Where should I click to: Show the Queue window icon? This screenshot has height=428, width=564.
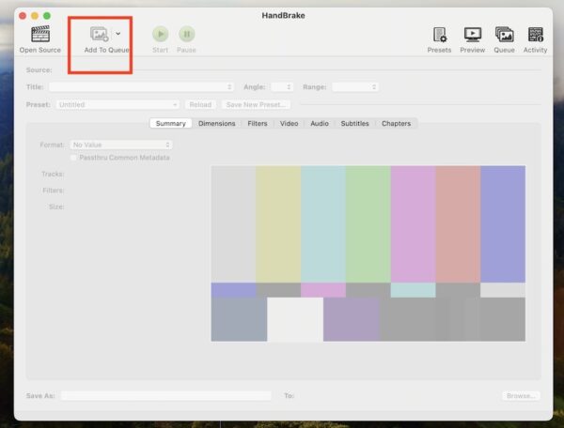[x=505, y=34]
